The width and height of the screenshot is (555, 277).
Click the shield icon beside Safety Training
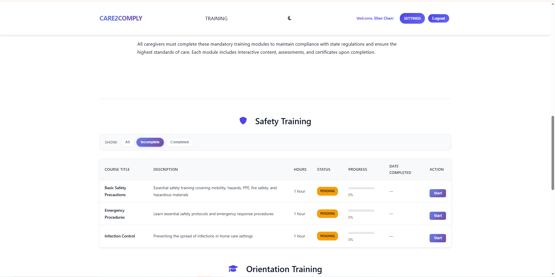243,120
